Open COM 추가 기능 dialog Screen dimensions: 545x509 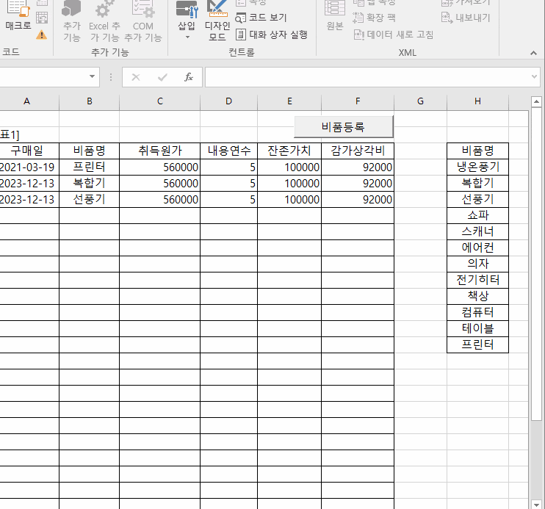click(143, 22)
